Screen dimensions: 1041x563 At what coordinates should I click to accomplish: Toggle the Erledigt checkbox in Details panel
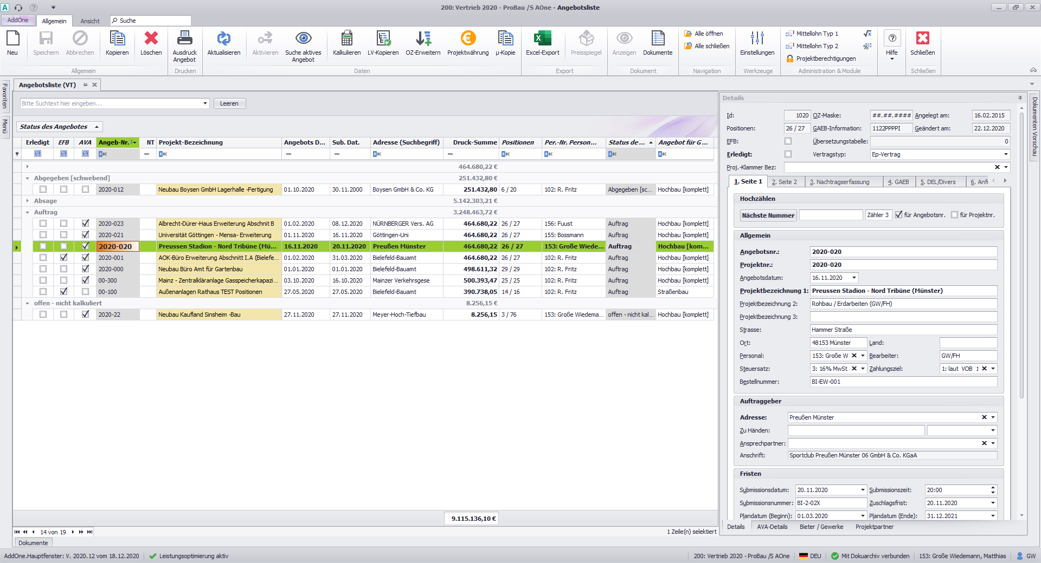point(788,154)
